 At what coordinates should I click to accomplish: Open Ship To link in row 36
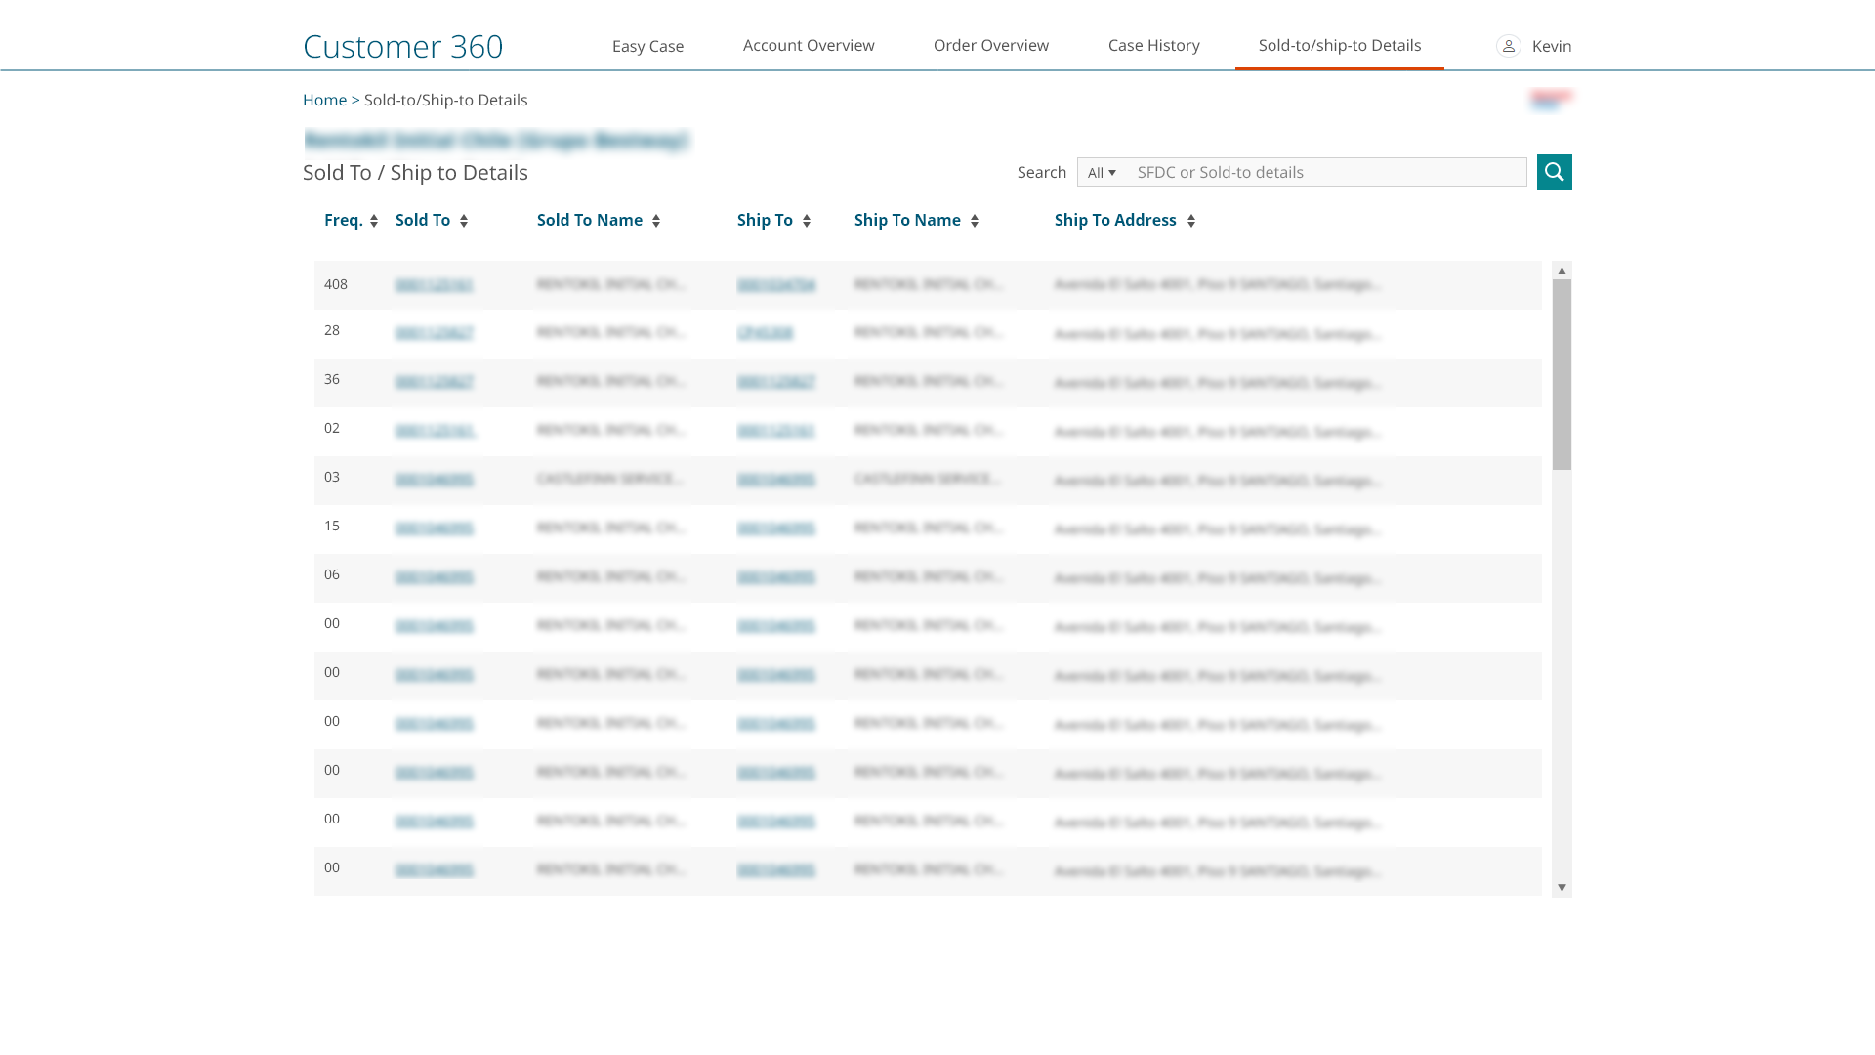click(776, 382)
